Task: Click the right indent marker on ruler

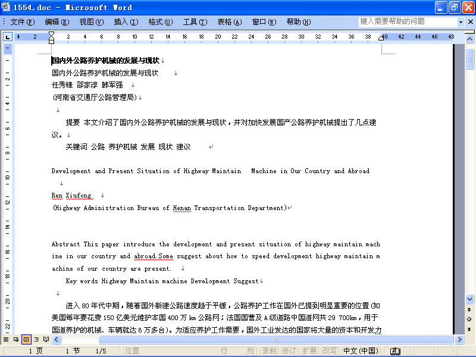Action: (381, 38)
